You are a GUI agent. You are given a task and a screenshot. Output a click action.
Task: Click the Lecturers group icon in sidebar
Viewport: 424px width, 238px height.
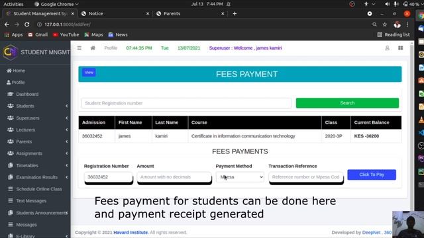coord(11,130)
